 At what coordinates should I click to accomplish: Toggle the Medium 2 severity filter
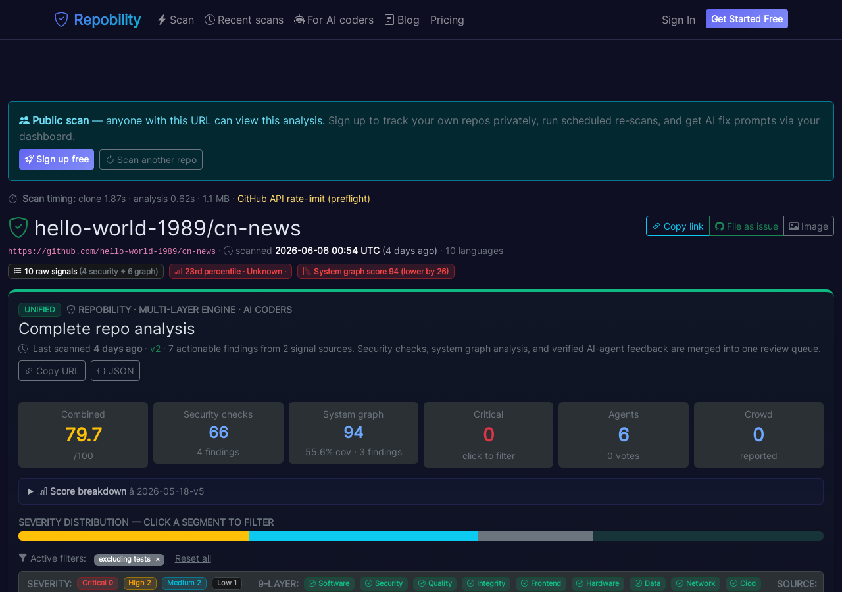click(x=184, y=583)
